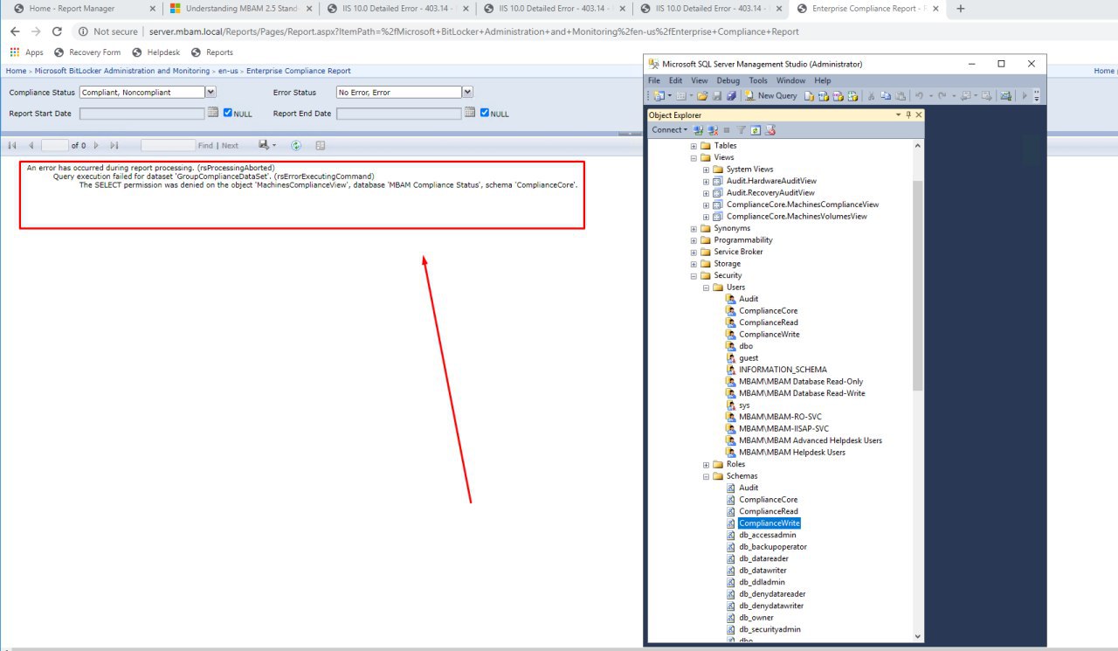The height and width of the screenshot is (651, 1118).
Task: Switch to Home - Report Manager tab
Action: pyautogui.click(x=82, y=9)
